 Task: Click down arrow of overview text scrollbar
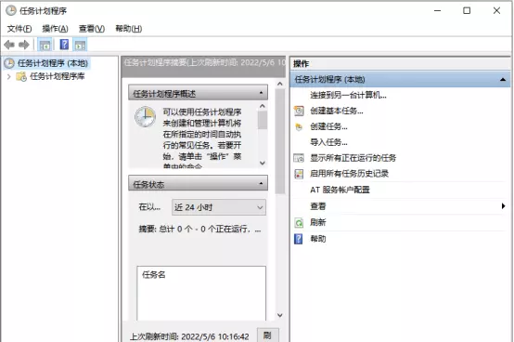pos(263,163)
